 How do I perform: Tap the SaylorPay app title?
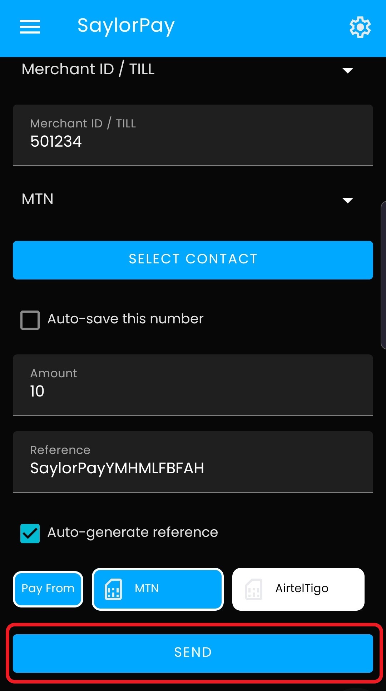click(126, 26)
